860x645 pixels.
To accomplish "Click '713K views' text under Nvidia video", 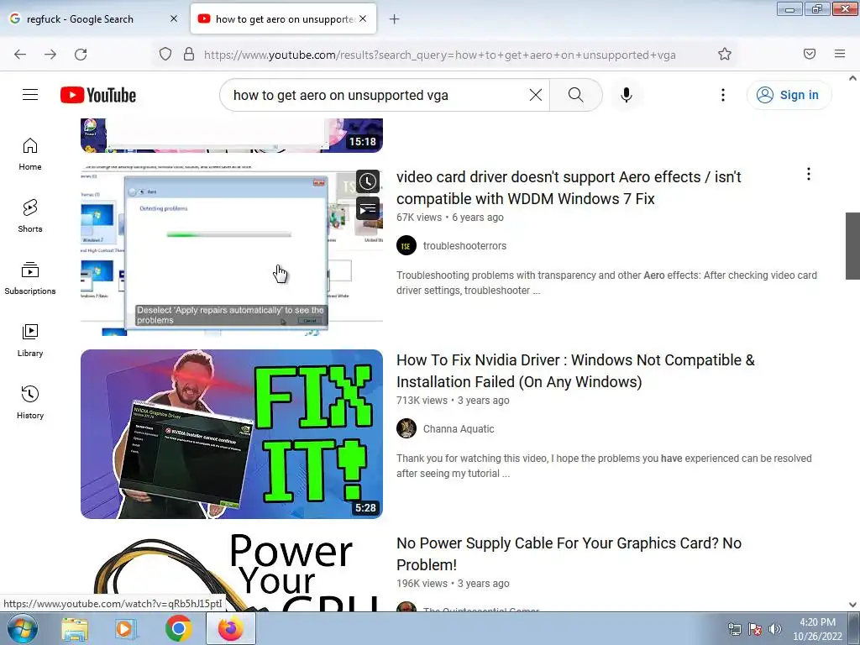I will [x=422, y=401].
